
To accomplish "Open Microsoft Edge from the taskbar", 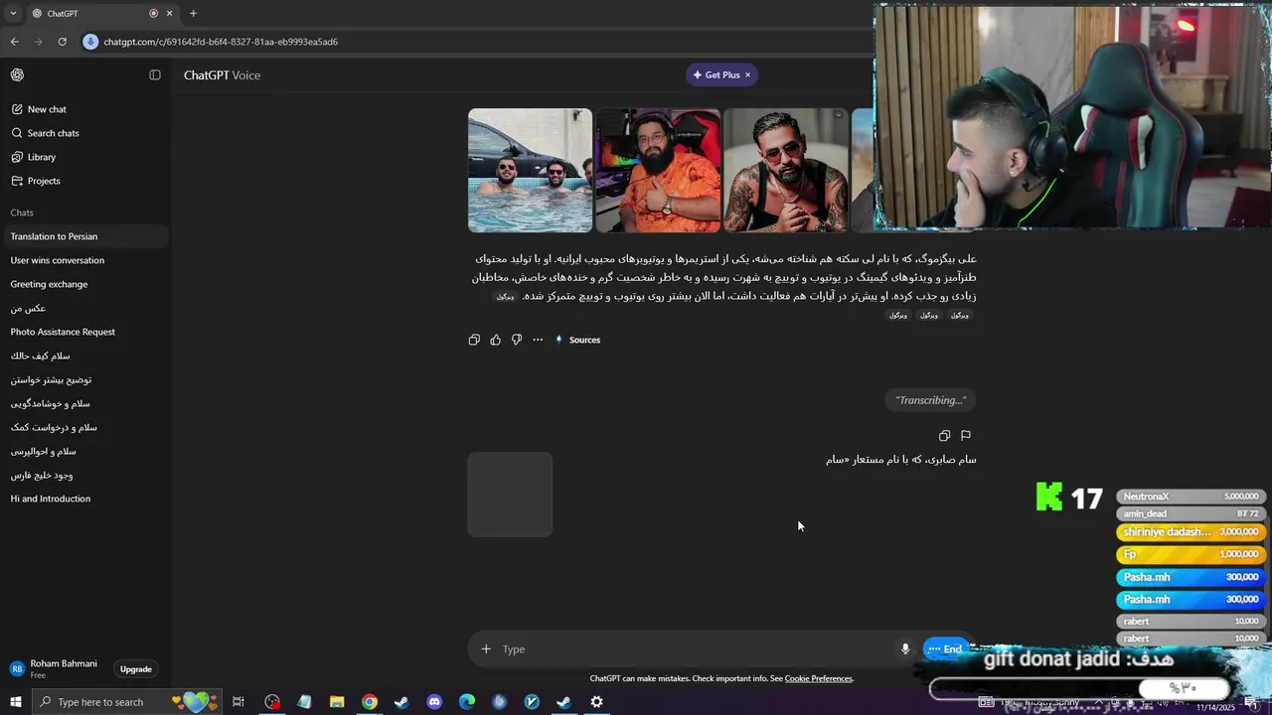I will pyautogui.click(x=467, y=702).
